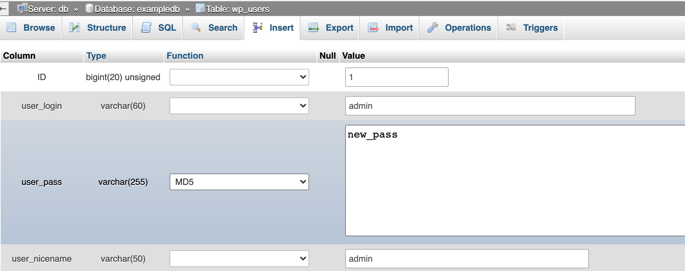
Task: Click the database cylinder icon in breadcrumb
Action: tap(89, 8)
